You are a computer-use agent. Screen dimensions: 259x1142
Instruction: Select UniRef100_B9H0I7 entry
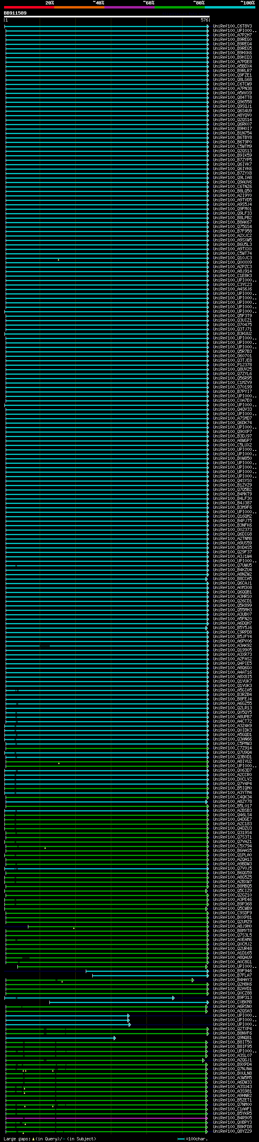coord(232,128)
